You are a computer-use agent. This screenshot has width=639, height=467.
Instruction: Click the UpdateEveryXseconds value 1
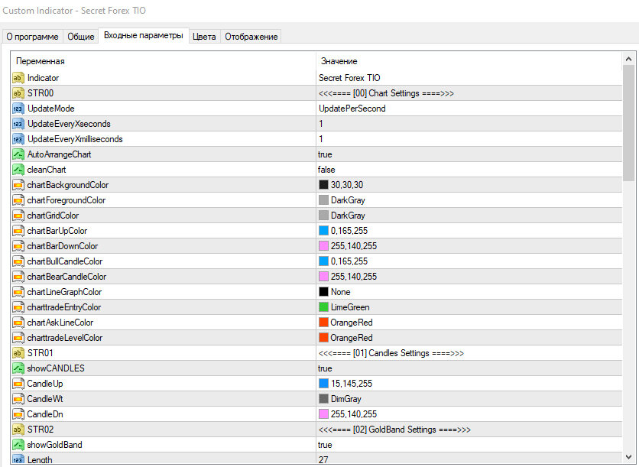[321, 124]
